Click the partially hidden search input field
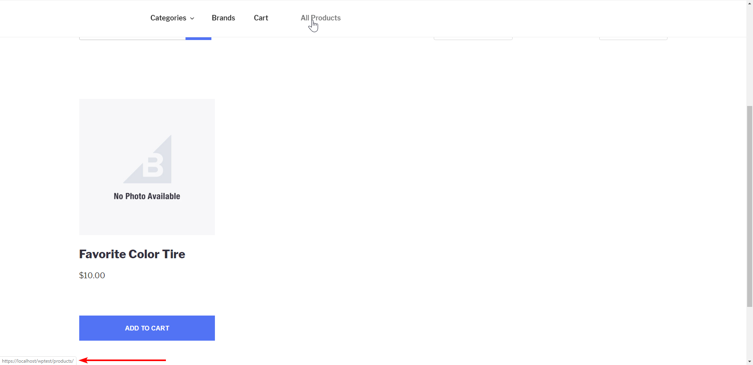The image size is (753, 365). point(132,38)
